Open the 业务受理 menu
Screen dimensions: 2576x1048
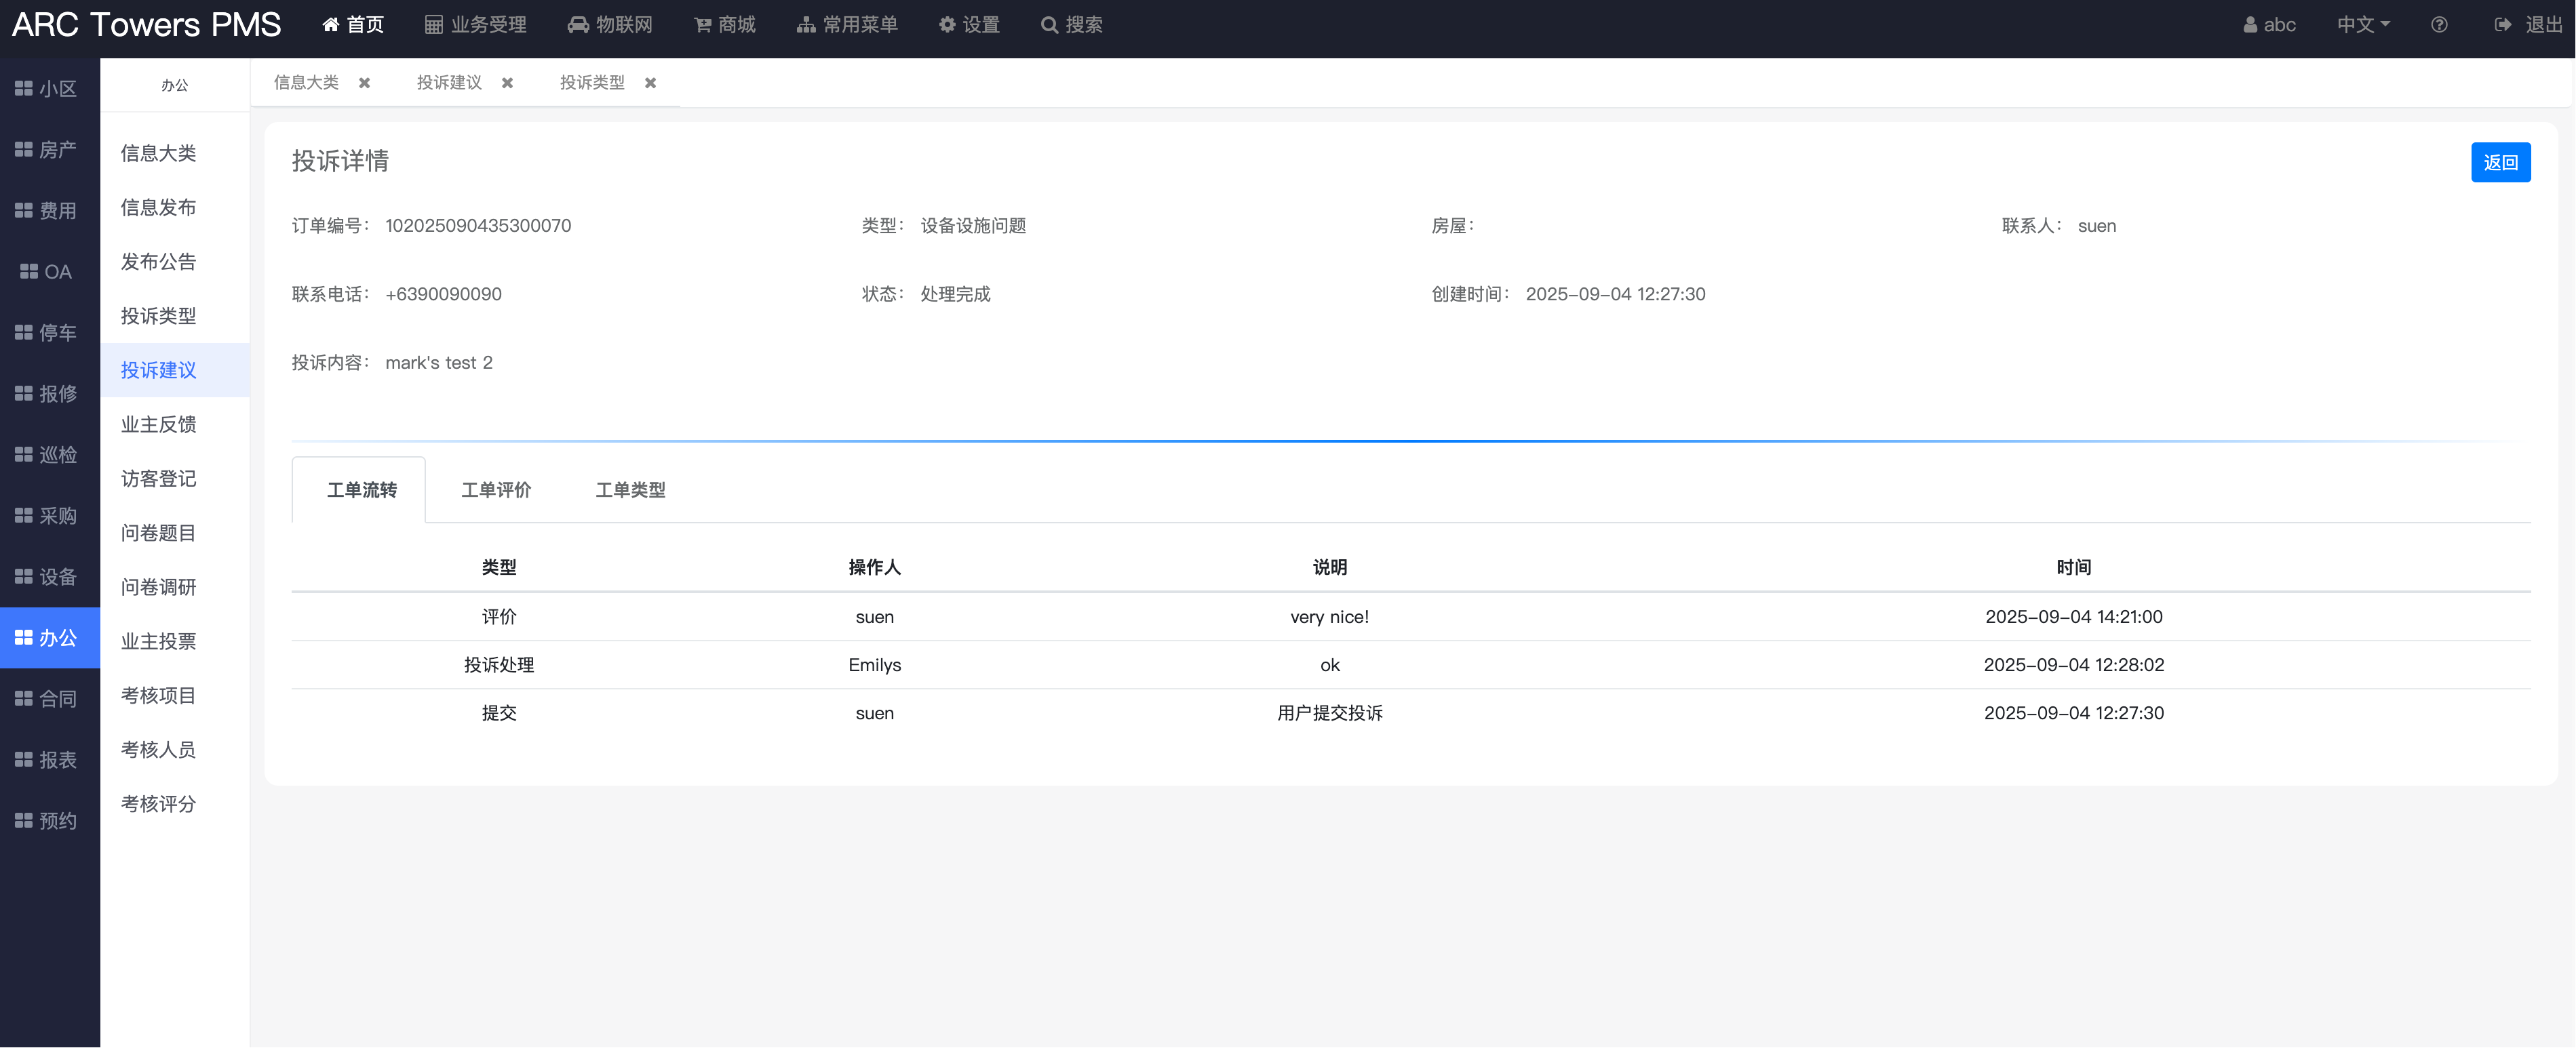click(475, 25)
